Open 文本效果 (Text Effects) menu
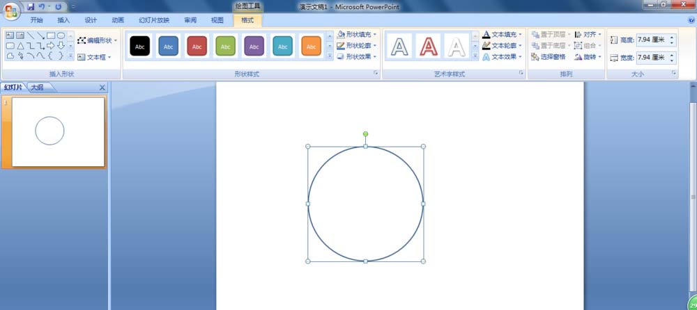Image resolution: width=697 pixels, height=310 pixels. (503, 57)
